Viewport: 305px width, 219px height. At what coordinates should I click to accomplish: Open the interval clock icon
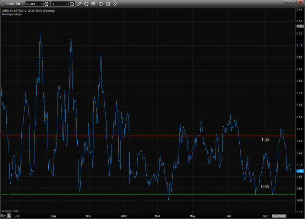coord(72,4)
